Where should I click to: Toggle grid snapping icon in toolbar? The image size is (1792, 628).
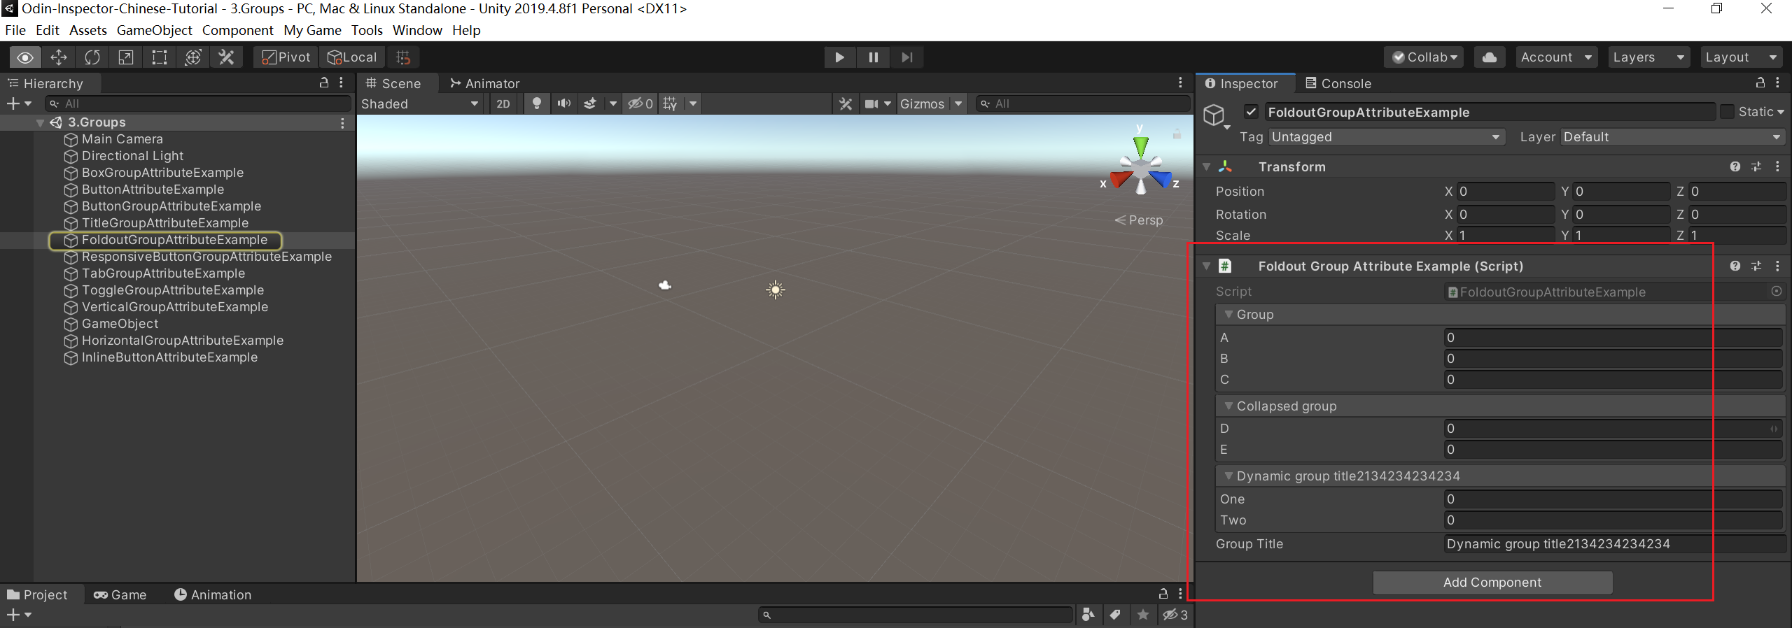coord(403,57)
